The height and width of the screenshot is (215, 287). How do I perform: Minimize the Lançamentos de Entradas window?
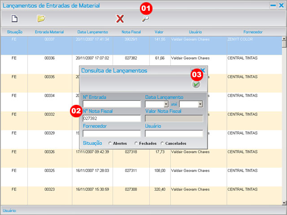(x=273, y=6)
